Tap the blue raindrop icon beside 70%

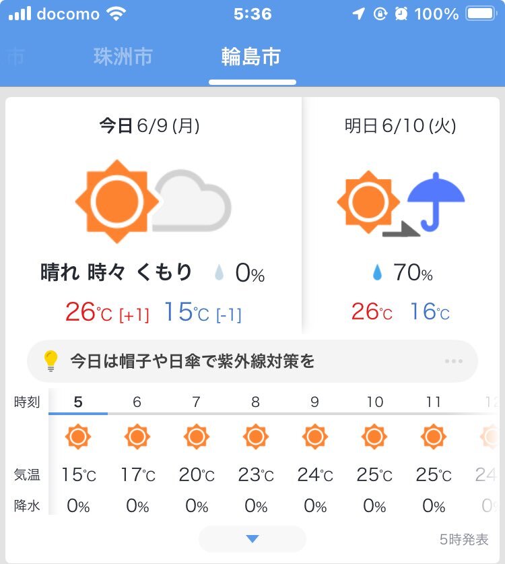[x=377, y=272]
